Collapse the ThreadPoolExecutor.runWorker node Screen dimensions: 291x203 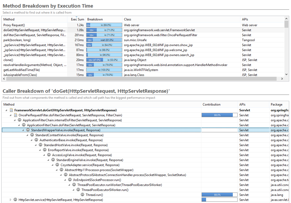[69, 185]
